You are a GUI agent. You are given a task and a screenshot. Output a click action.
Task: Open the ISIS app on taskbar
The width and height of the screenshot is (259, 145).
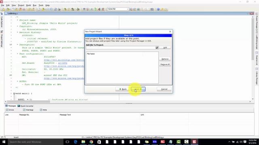[155, 142]
